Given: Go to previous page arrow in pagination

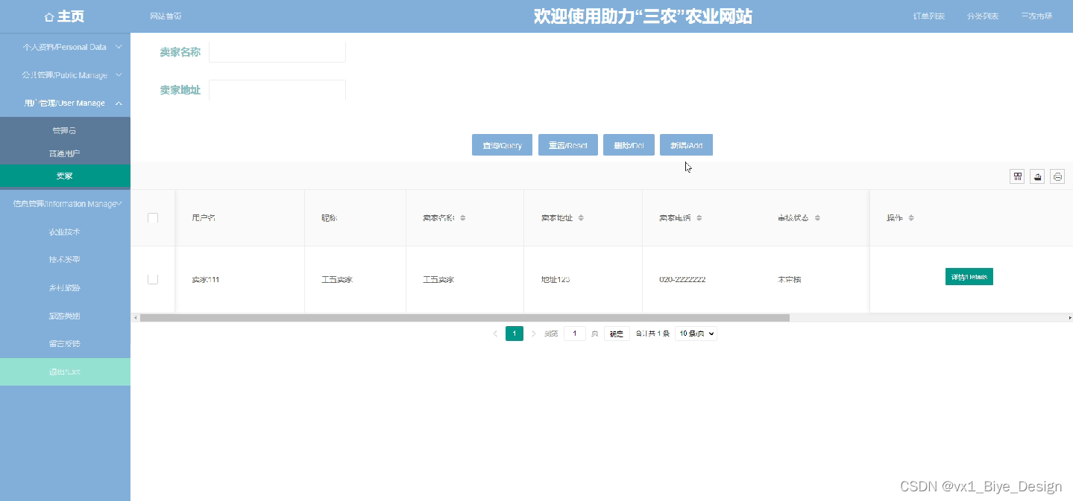Looking at the screenshot, I should click(495, 334).
